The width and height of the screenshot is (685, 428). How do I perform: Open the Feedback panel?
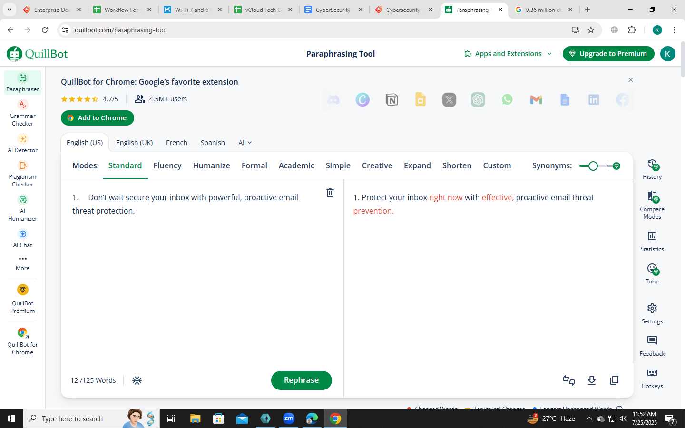coord(652,346)
